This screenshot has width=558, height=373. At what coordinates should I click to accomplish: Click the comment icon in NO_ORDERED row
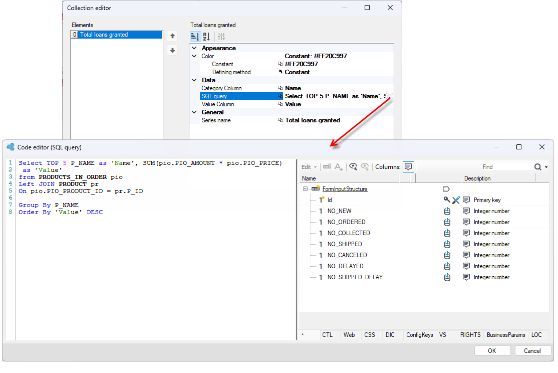click(x=466, y=222)
